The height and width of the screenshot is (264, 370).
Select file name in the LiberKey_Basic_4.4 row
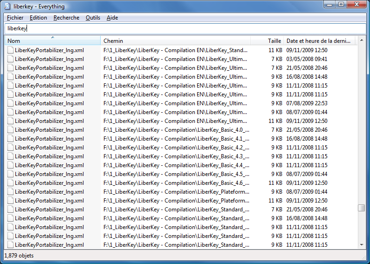[49, 165]
